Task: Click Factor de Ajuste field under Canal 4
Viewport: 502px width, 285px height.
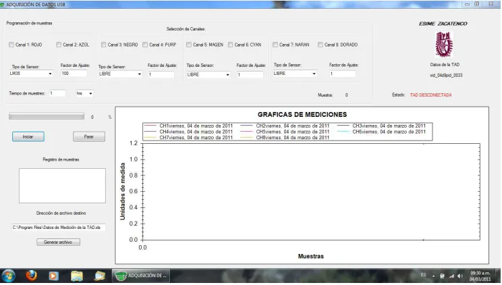Action: pos(161,75)
